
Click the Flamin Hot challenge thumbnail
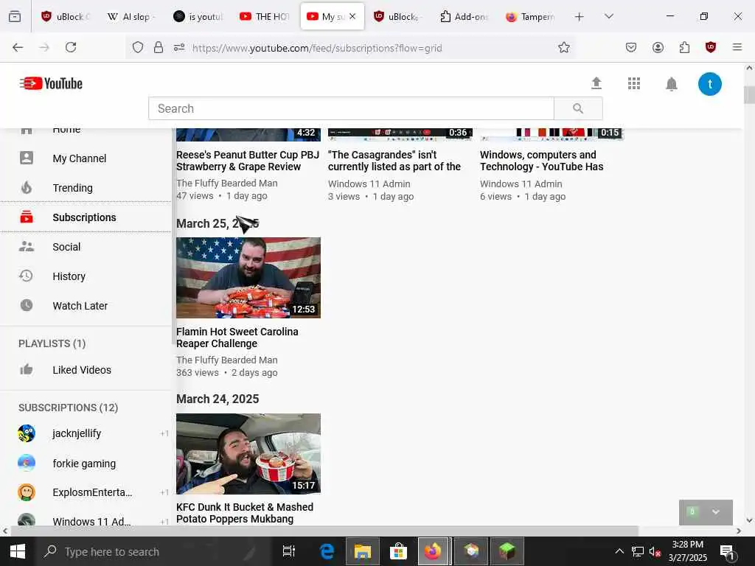click(x=248, y=278)
